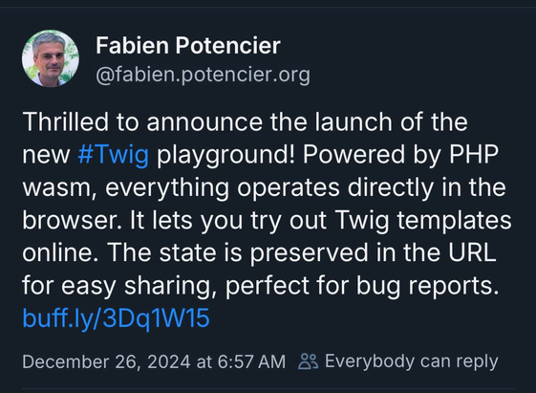Screen dimensions: 536x393
Task: Open Fabien Potencier's profile avatar
Action: [51, 58]
